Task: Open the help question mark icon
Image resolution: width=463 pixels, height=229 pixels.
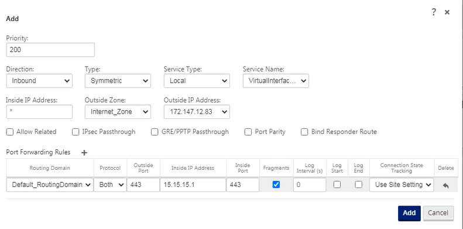Action: [x=434, y=12]
